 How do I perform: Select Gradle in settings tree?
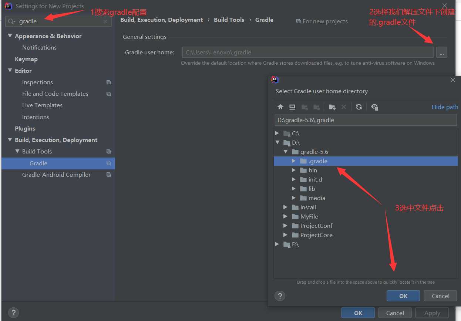58,163
